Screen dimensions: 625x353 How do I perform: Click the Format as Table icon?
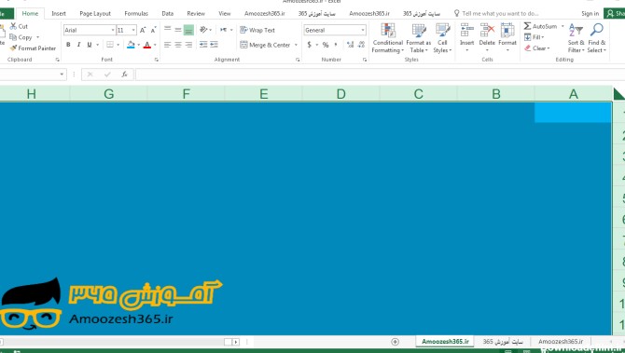click(x=419, y=31)
